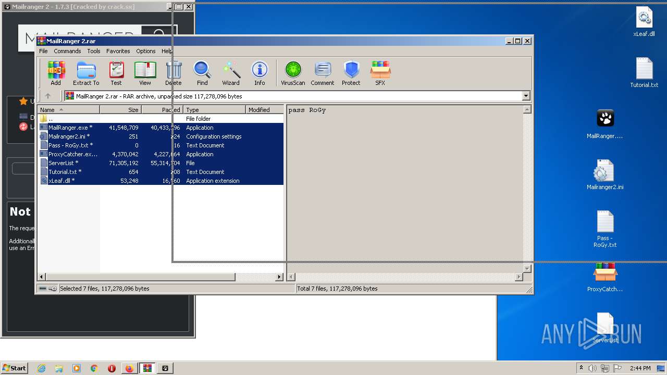This screenshot has width=667, height=375.
Task: Click the 'pass RoGy' comment text
Action: [x=307, y=110]
